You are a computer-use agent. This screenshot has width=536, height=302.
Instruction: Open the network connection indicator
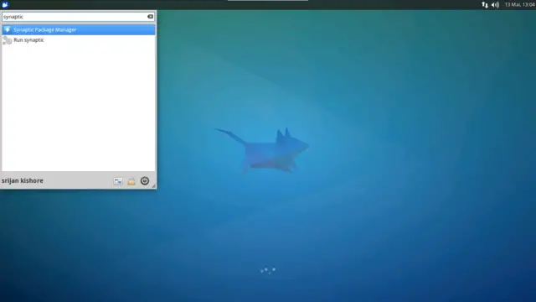click(x=485, y=4)
